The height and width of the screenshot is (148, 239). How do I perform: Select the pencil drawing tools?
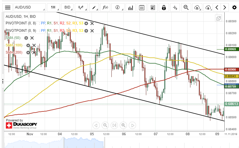(94, 7)
